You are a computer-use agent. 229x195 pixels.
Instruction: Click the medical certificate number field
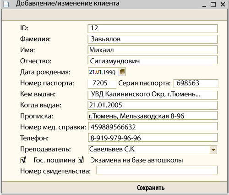point(153,126)
